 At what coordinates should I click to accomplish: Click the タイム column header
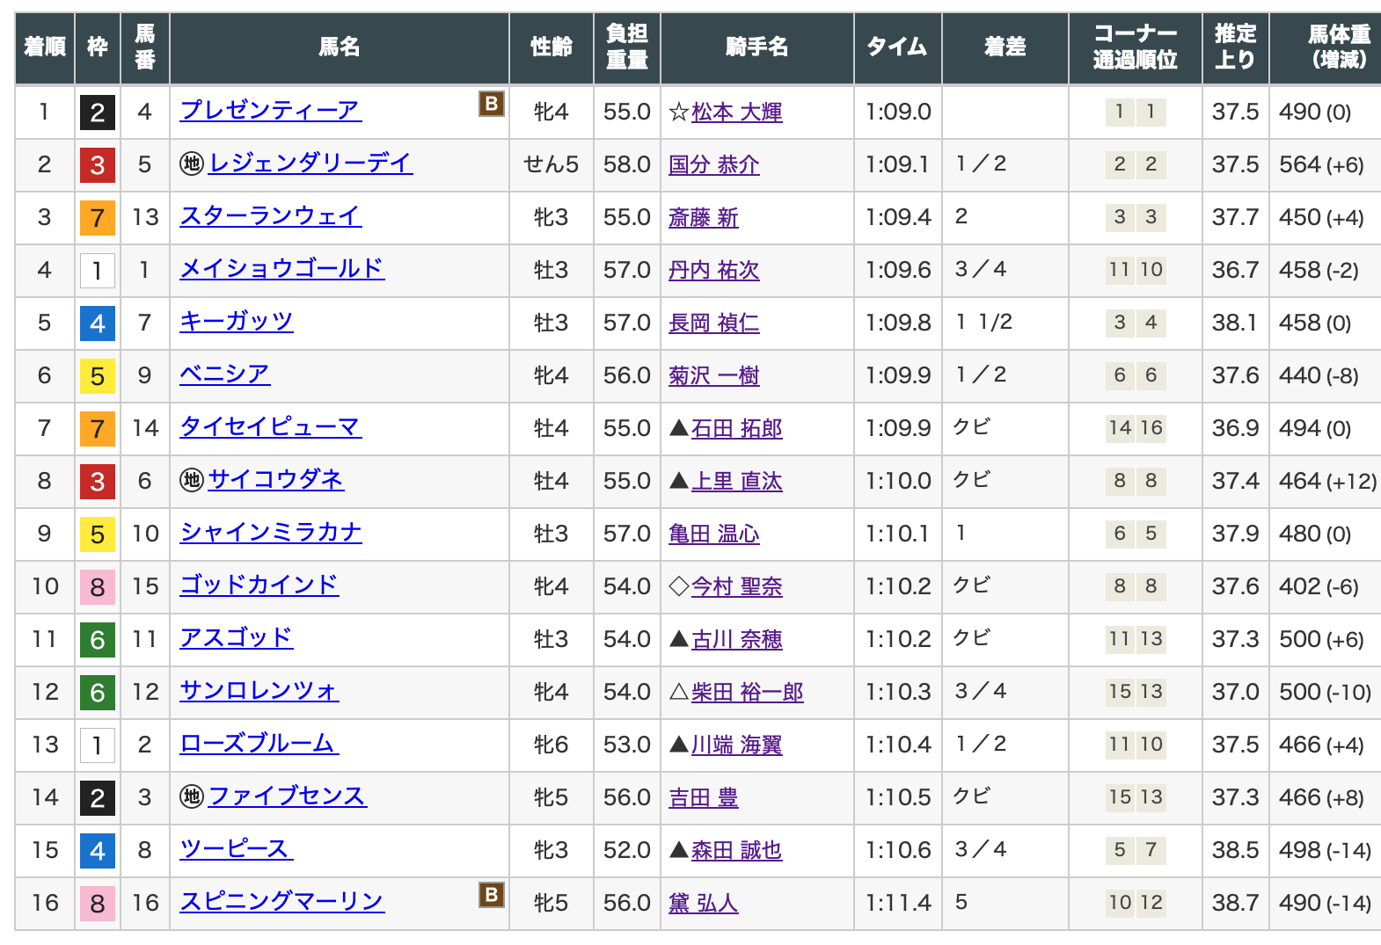(x=896, y=47)
